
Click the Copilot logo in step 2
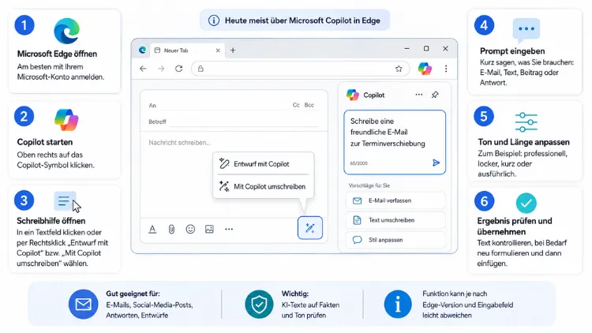(66, 120)
